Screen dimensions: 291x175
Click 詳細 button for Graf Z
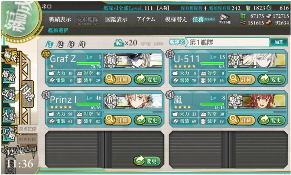click(118, 79)
